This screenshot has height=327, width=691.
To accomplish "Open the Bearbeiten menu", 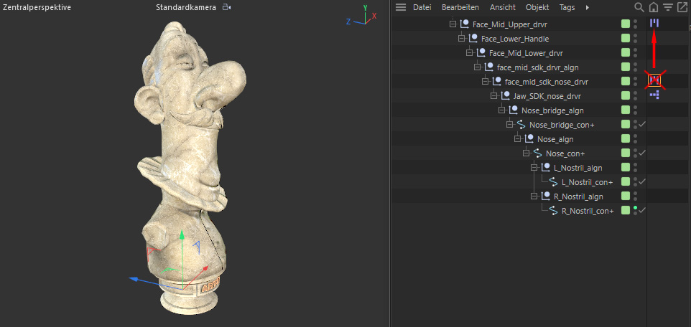I will click(460, 7).
